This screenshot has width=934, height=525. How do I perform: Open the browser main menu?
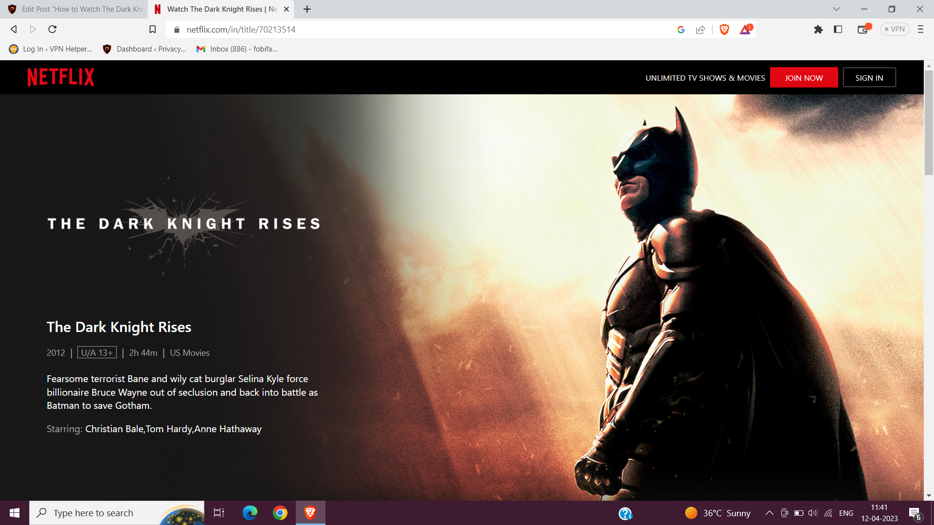[920, 29]
